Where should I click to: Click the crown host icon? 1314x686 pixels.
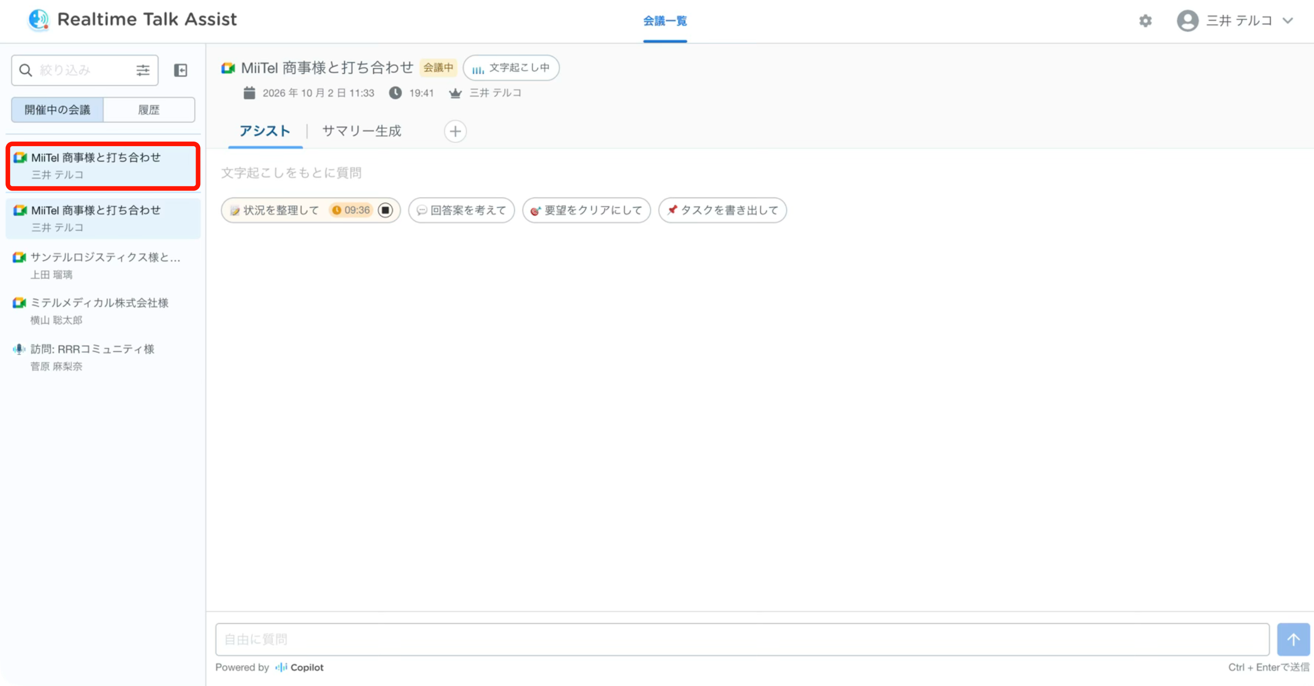click(x=455, y=93)
